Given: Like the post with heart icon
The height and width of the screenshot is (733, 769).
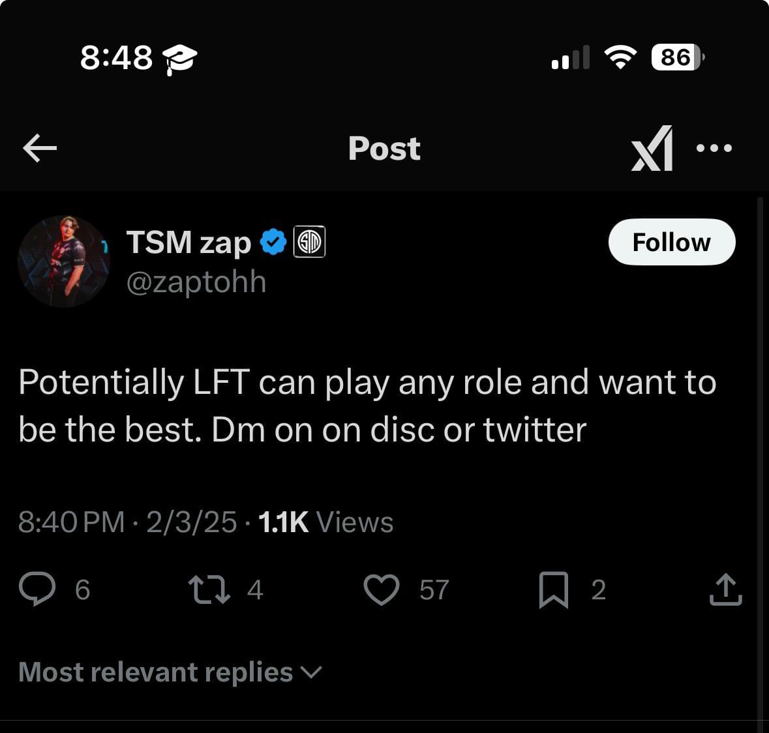Looking at the screenshot, I should tap(382, 590).
